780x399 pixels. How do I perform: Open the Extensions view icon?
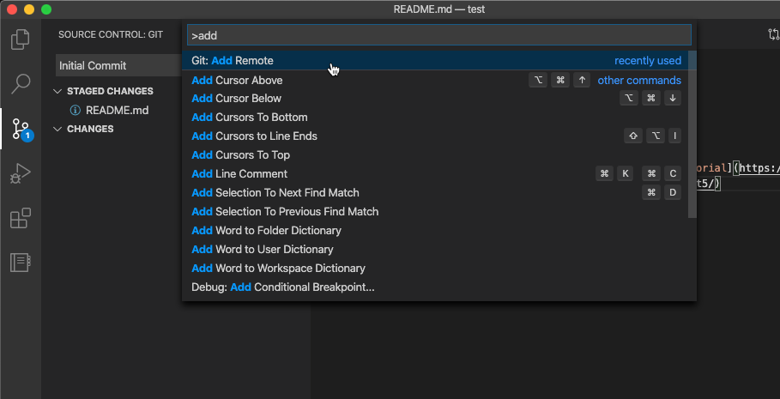coord(21,218)
